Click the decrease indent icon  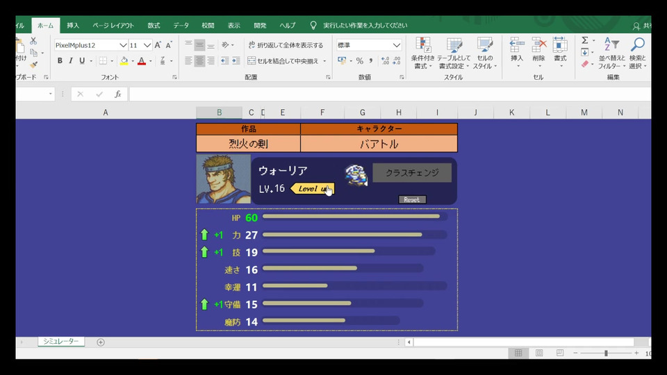click(225, 61)
